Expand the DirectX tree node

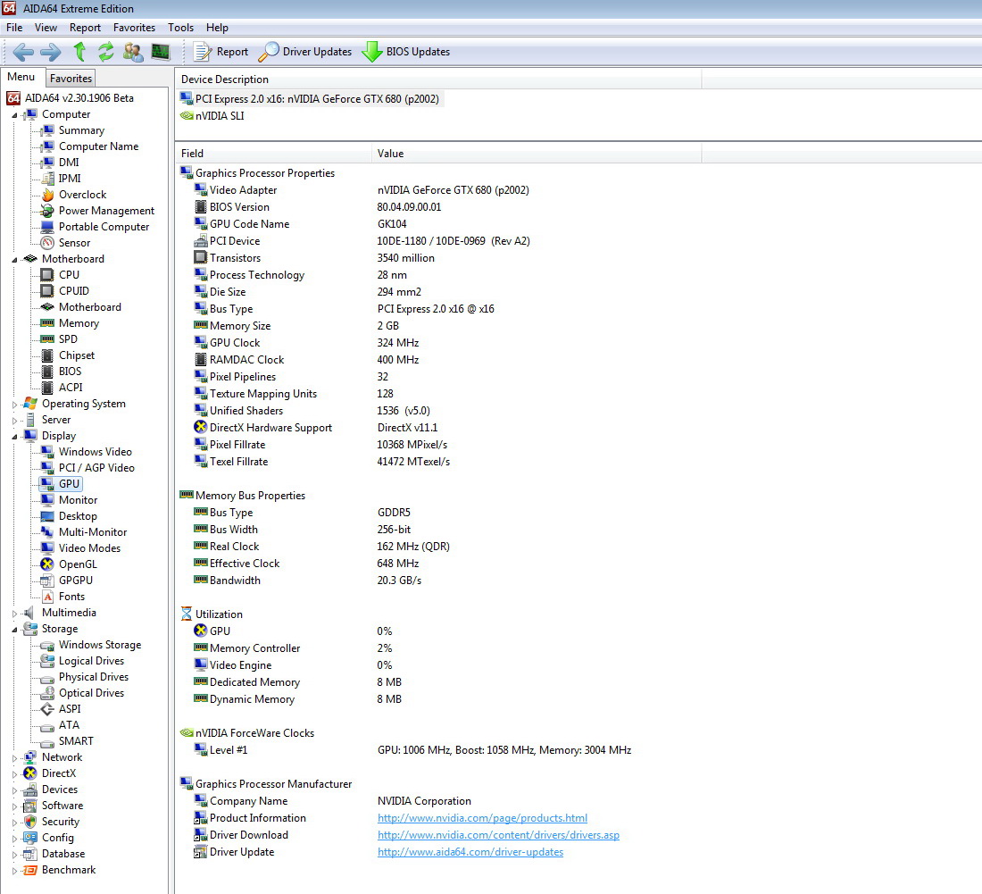pos(15,774)
